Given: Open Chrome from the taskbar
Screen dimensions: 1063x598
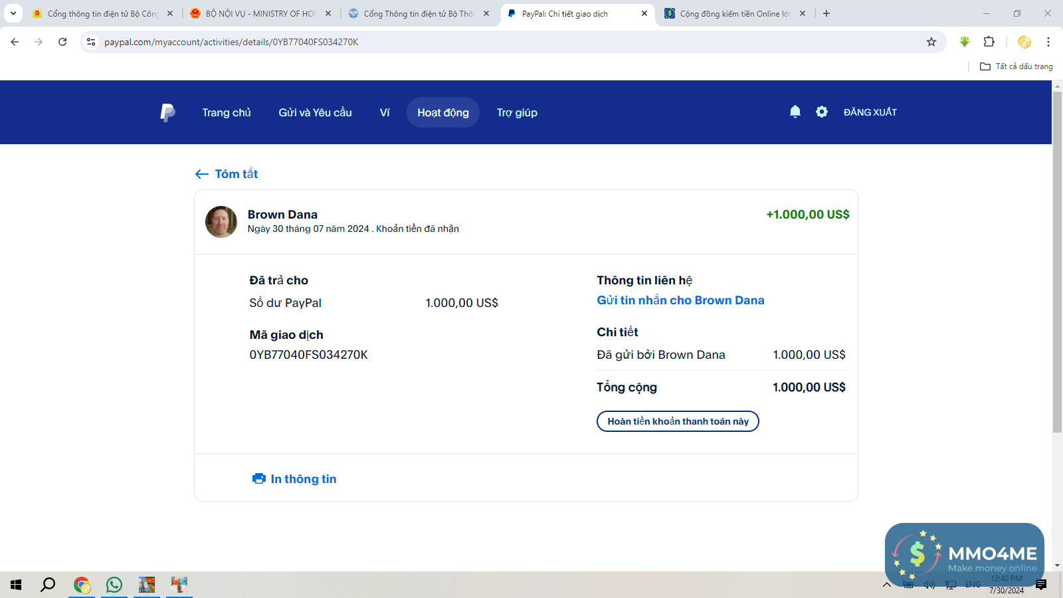Looking at the screenshot, I should (x=82, y=585).
